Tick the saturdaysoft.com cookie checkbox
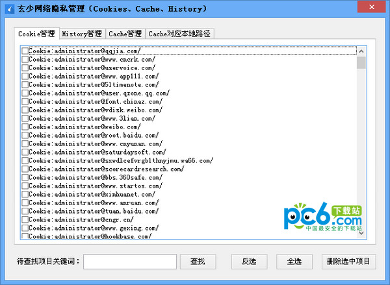Image resolution: width=390 pixels, height=285 pixels. (25, 152)
